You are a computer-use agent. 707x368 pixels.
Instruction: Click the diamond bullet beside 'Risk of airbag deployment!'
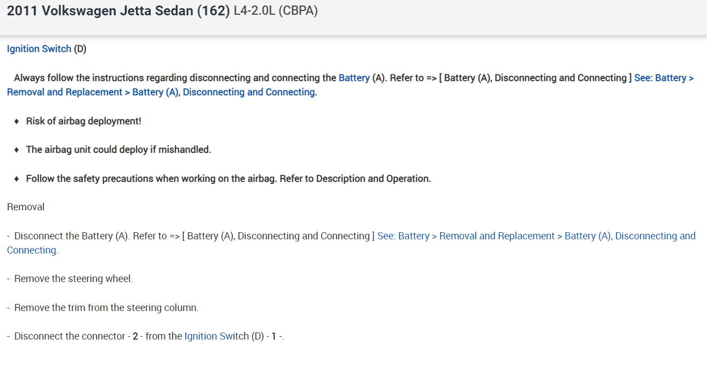[18, 121]
